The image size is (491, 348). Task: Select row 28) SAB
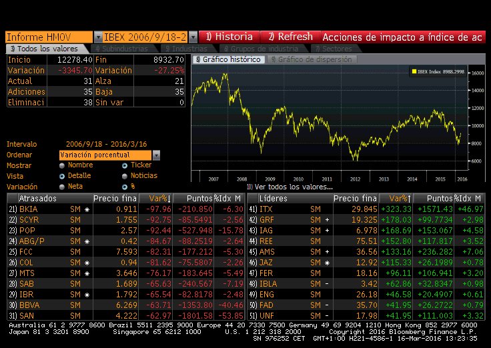(126, 283)
